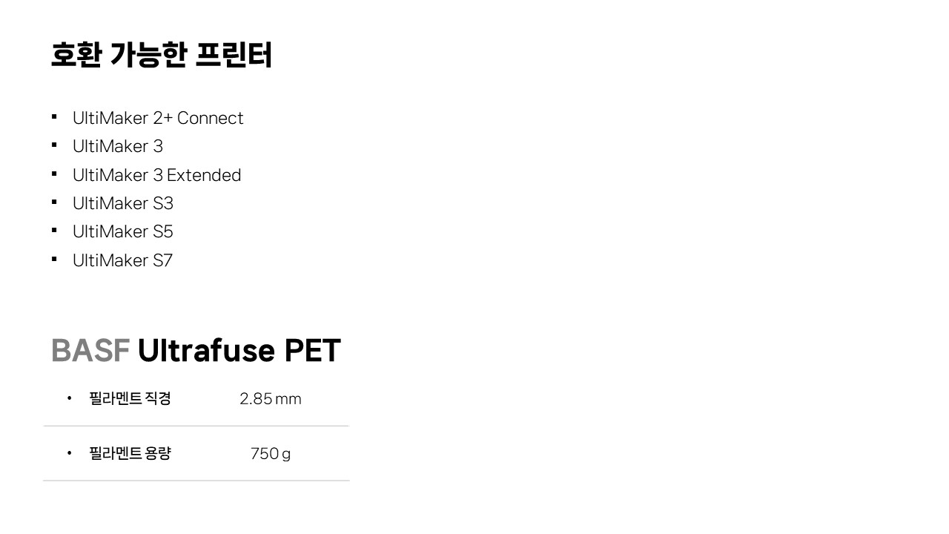The height and width of the screenshot is (534, 949).
Task: Click the 2.85 mm value
Action: click(x=270, y=399)
